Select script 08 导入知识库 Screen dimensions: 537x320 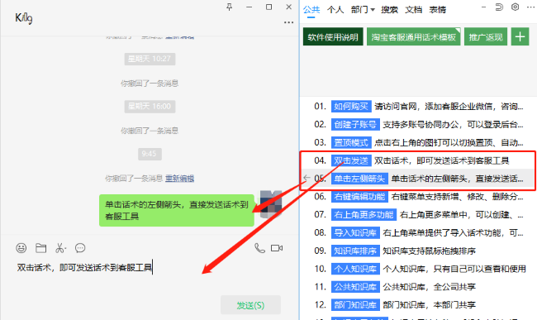[x=418, y=233]
